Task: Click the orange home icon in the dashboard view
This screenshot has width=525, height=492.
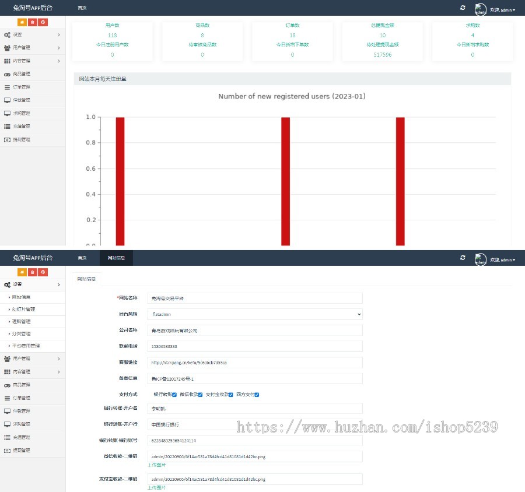Action: (22, 22)
